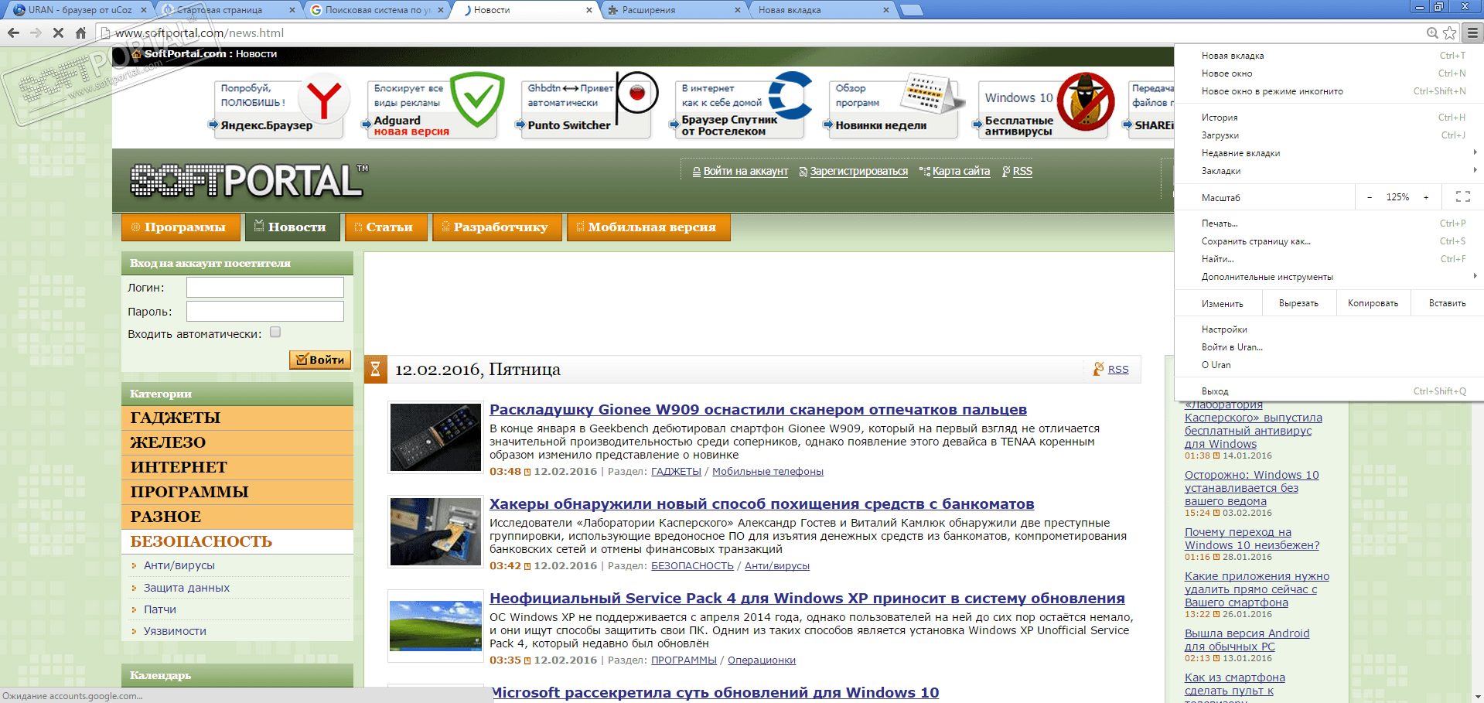Increase zoom with the plus button
The width and height of the screenshot is (1484, 703).
[x=1426, y=197]
